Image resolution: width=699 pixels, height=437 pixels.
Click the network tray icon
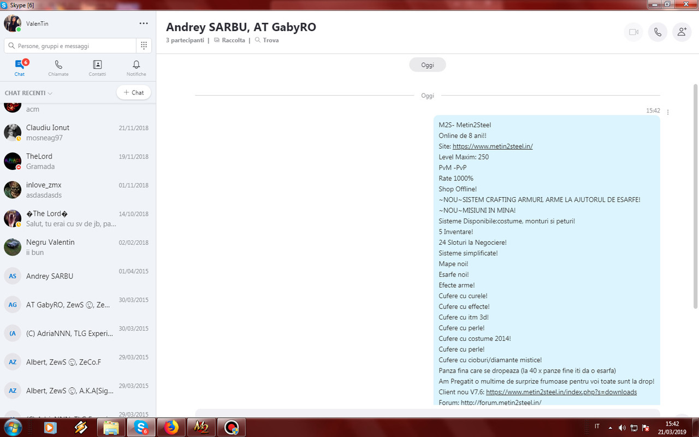point(634,428)
